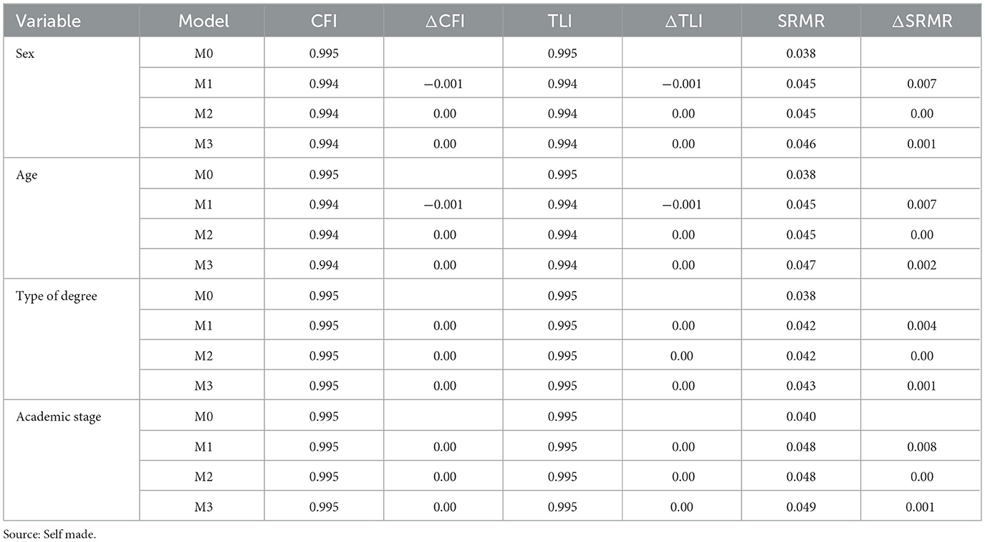Click the Sex row label

coord(26,54)
